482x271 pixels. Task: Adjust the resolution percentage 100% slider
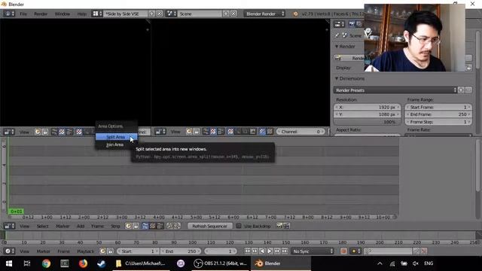(368, 122)
